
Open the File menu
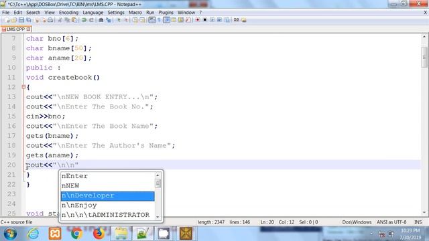pos(6,13)
